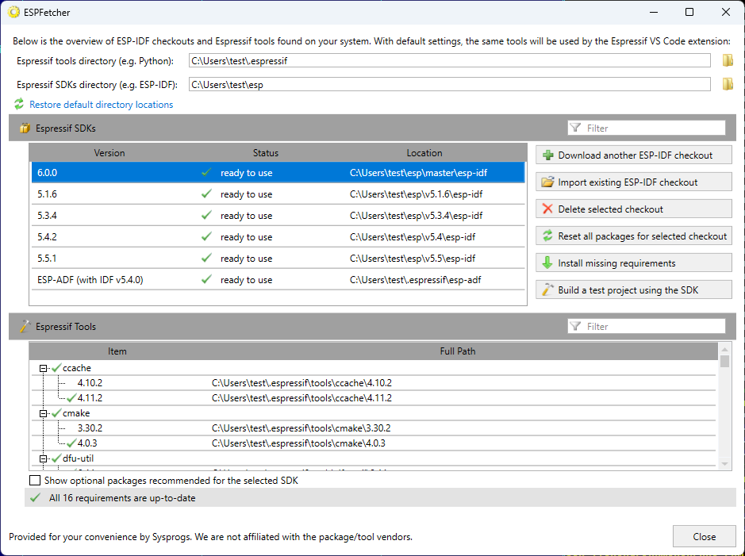Image resolution: width=745 pixels, height=556 pixels.
Task: Select ccache version 4.10.2 item
Action: click(90, 382)
